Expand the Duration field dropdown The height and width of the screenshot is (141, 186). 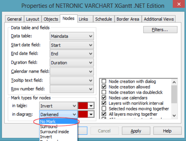[x=72, y=63]
